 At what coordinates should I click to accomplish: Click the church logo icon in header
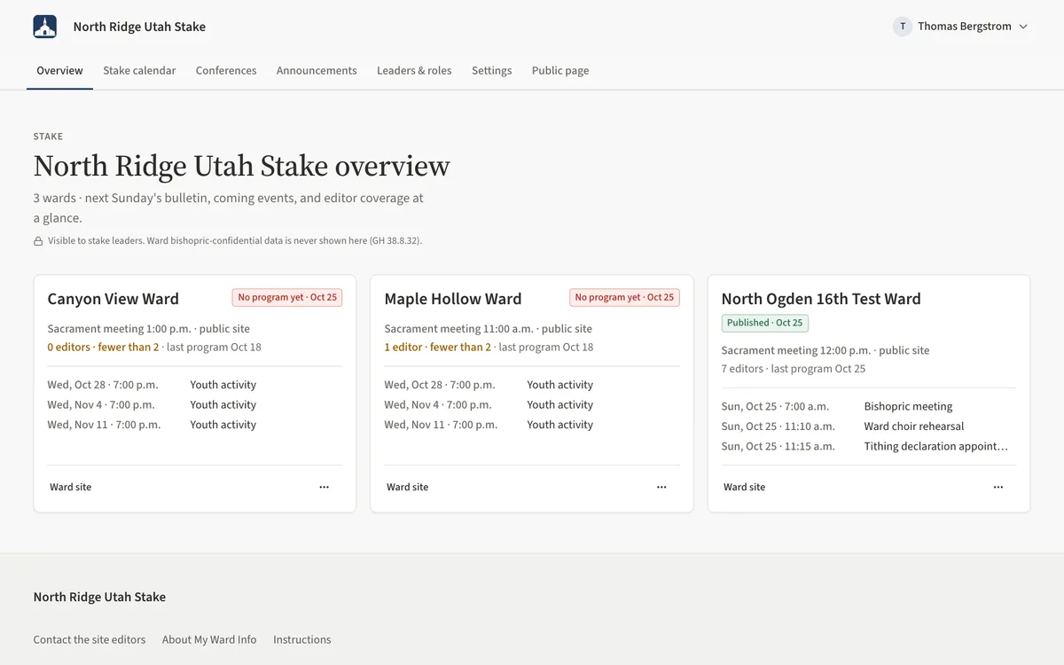pos(45,27)
